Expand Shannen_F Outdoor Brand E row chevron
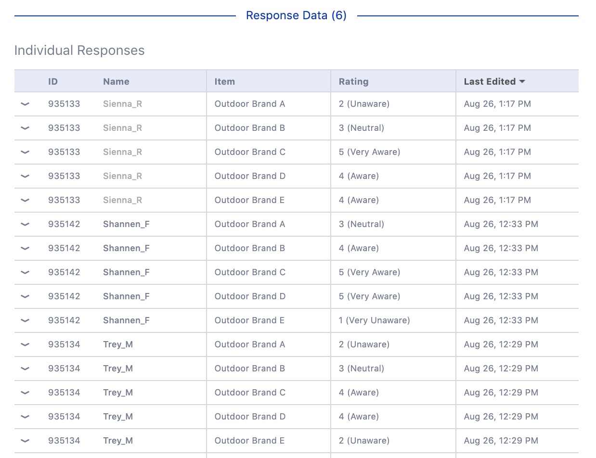Screen dimensions: 596x458 [25, 320]
